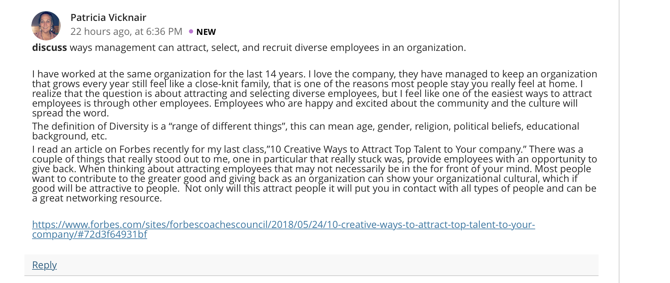Image resolution: width=670 pixels, height=283 pixels.
Task: Click the "company/#72d3f64931bf" link line
Action: pyautogui.click(x=90, y=234)
